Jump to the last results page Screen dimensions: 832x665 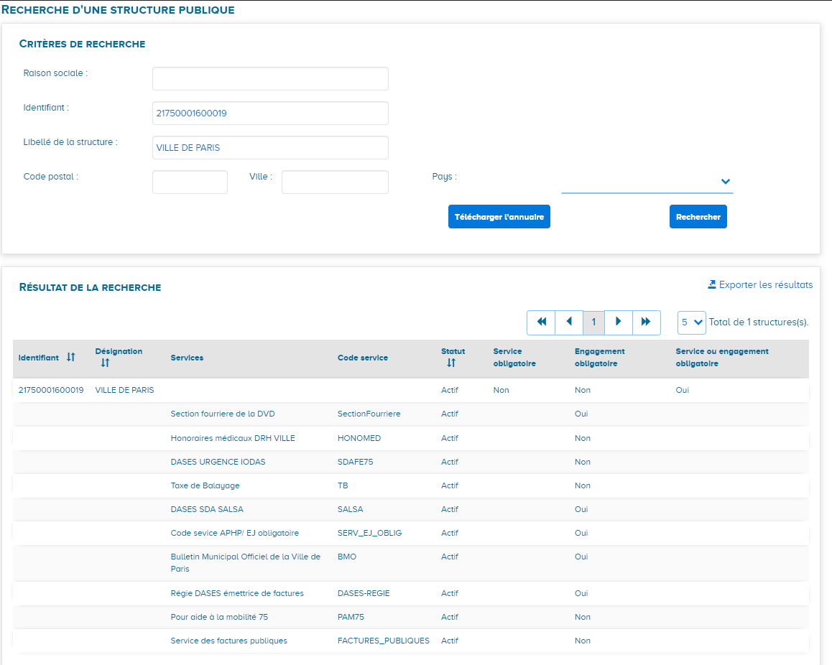[x=646, y=322]
